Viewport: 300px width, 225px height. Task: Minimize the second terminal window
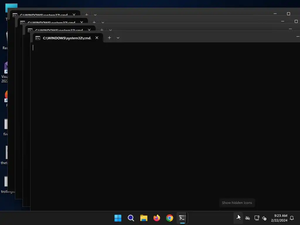point(290,29)
